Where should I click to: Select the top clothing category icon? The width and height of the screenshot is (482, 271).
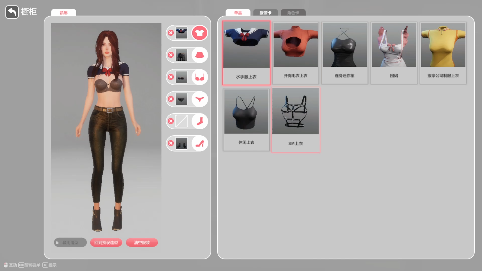[200, 33]
